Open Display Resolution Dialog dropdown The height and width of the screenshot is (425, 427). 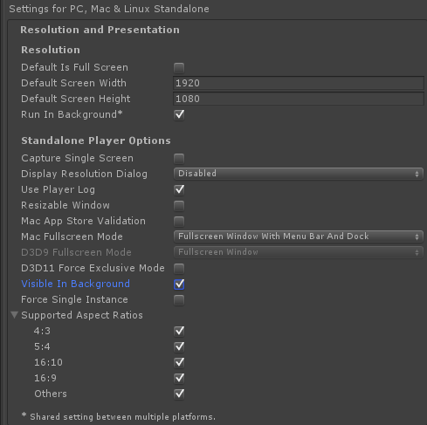pyautogui.click(x=299, y=174)
